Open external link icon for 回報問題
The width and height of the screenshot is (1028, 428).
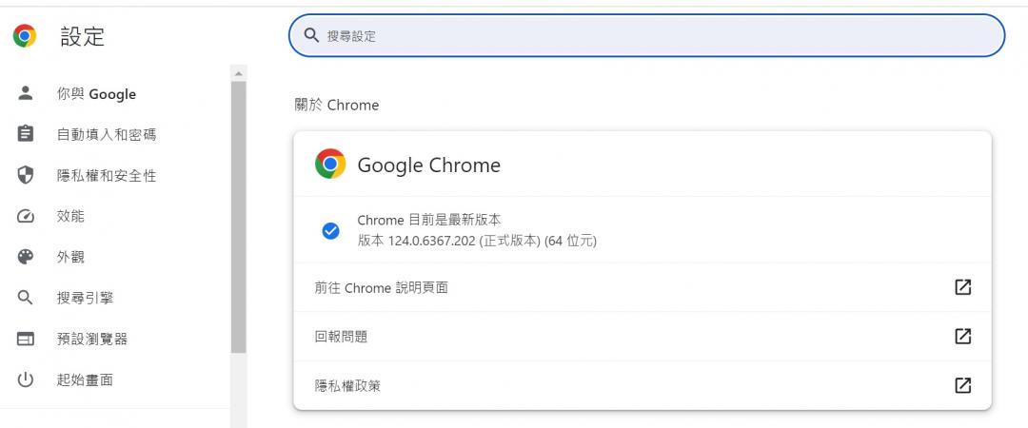[x=962, y=337]
